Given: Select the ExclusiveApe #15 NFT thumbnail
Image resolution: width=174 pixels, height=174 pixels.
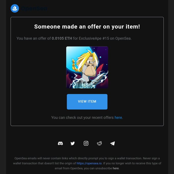Looking at the screenshot, I should click(x=87, y=67).
